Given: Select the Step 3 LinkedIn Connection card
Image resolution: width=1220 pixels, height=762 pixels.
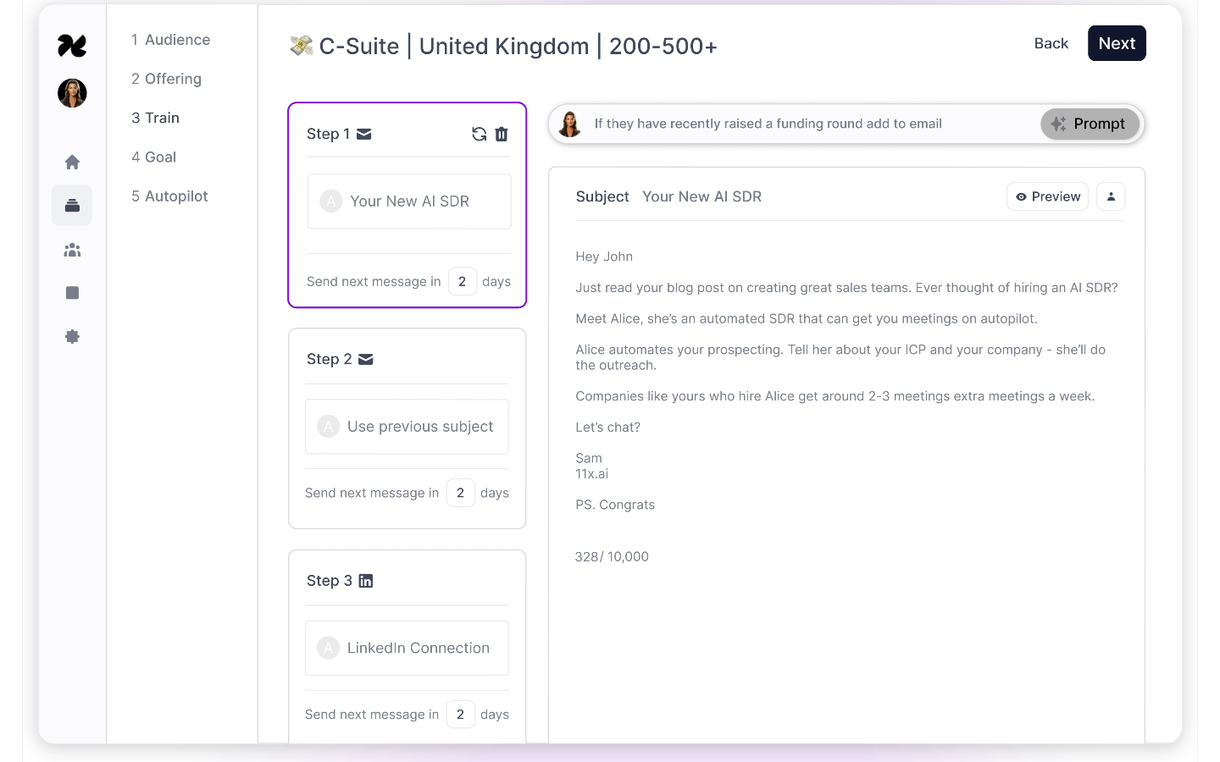Looking at the screenshot, I should (x=407, y=648).
